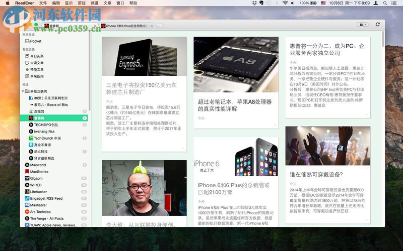Click the Wi-Fi status icon
Screen dimensions: 403x251
pyautogui.click(x=285, y=3)
